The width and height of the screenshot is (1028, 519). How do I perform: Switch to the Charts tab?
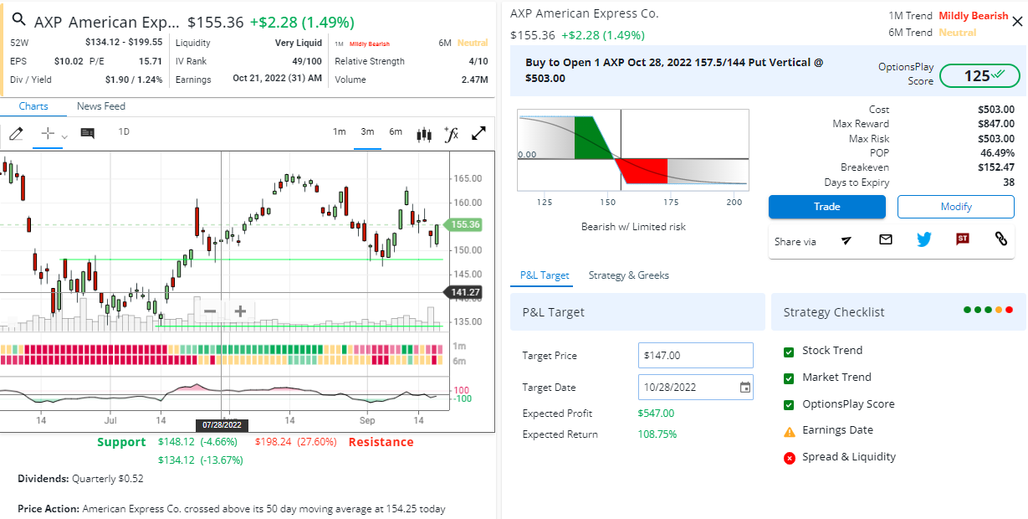tap(33, 106)
